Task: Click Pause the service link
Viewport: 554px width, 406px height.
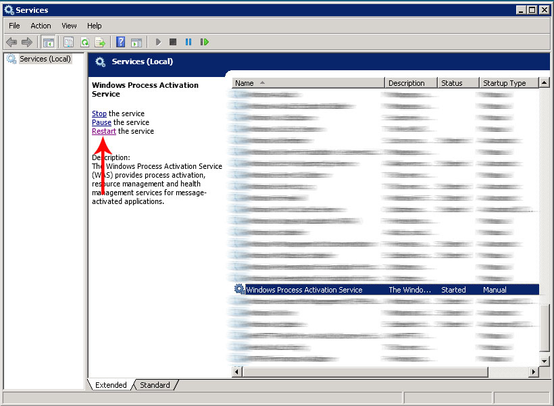Action: click(x=101, y=122)
